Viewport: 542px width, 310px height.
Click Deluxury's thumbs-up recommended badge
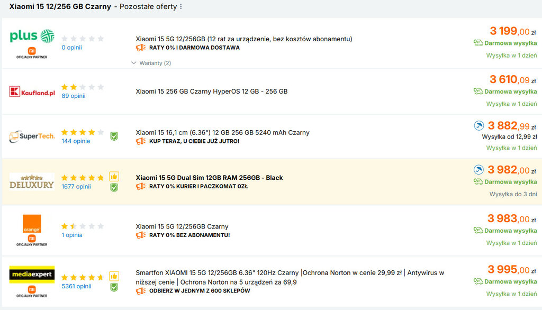point(114,177)
